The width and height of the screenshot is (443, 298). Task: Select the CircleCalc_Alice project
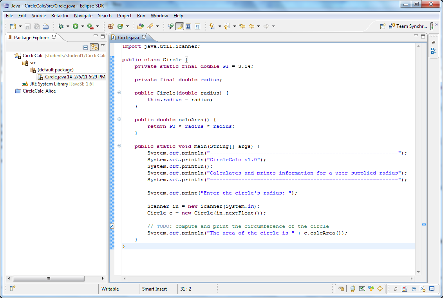(39, 91)
